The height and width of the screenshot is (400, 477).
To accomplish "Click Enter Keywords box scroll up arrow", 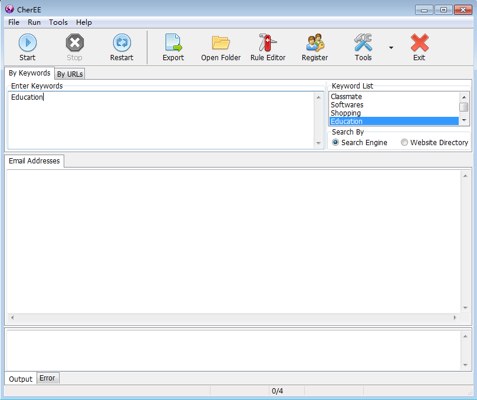I will tap(318, 97).
